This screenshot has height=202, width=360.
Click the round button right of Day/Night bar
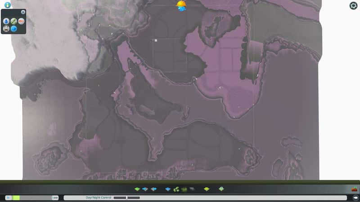point(355,198)
